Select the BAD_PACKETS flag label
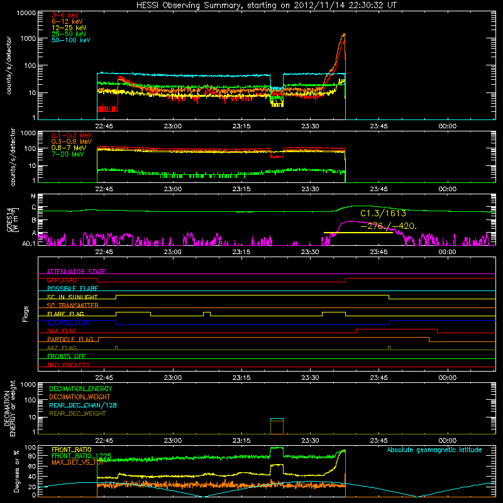 (69, 365)
